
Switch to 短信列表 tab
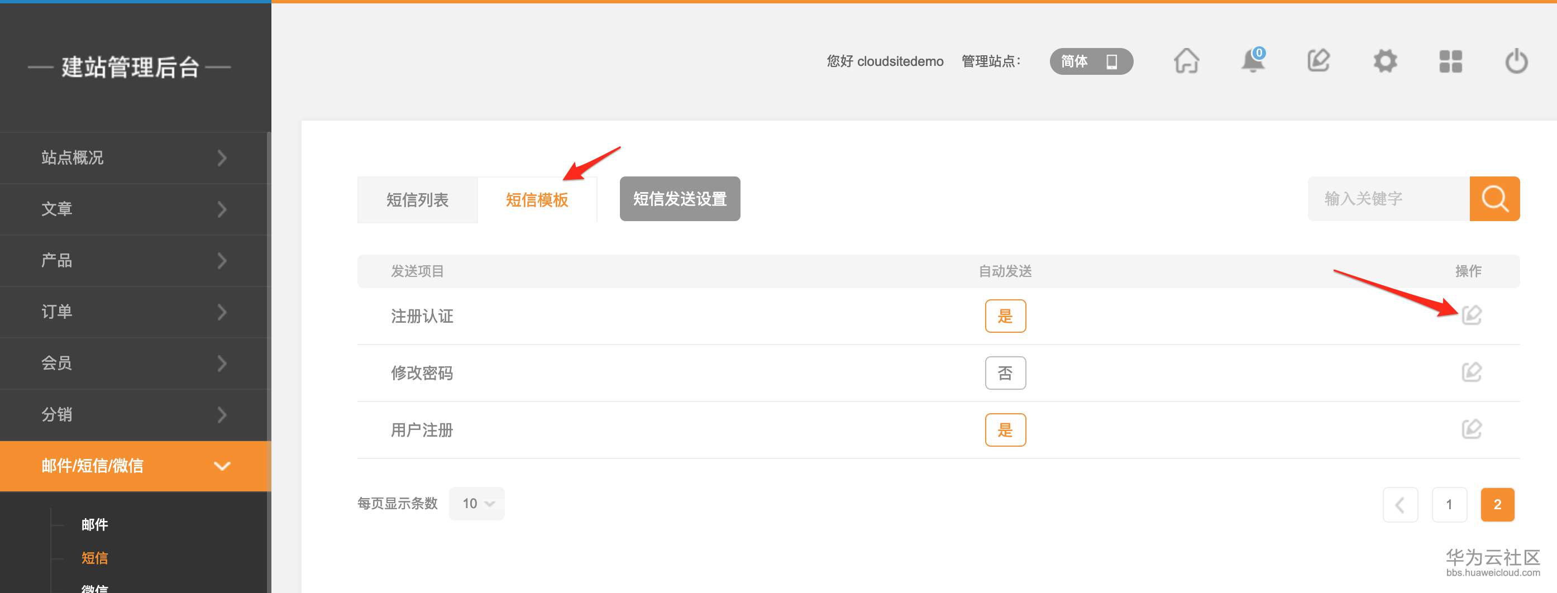click(x=417, y=200)
